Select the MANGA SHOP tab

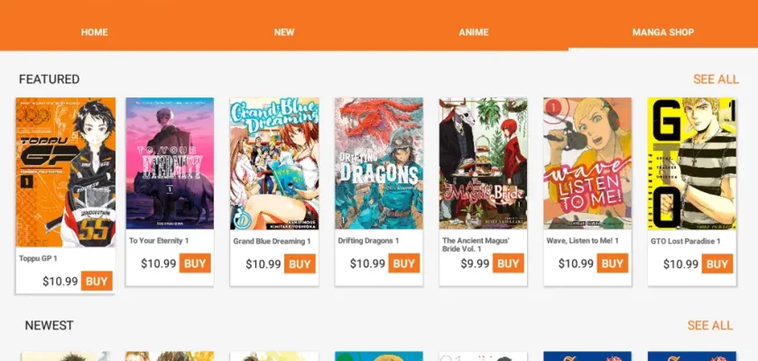[663, 32]
